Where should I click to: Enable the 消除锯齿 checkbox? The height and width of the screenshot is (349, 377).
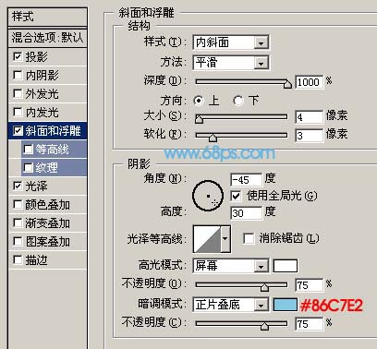coord(249,238)
